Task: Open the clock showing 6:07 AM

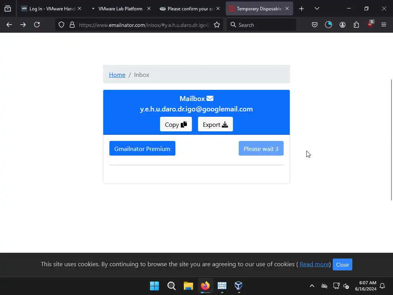Action: click(366, 286)
